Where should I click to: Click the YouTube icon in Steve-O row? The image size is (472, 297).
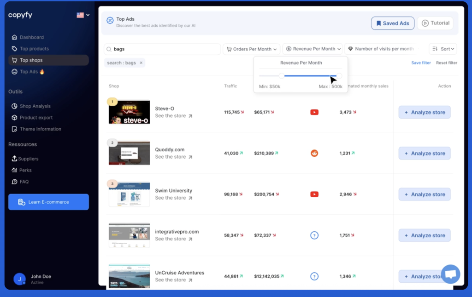314,112
